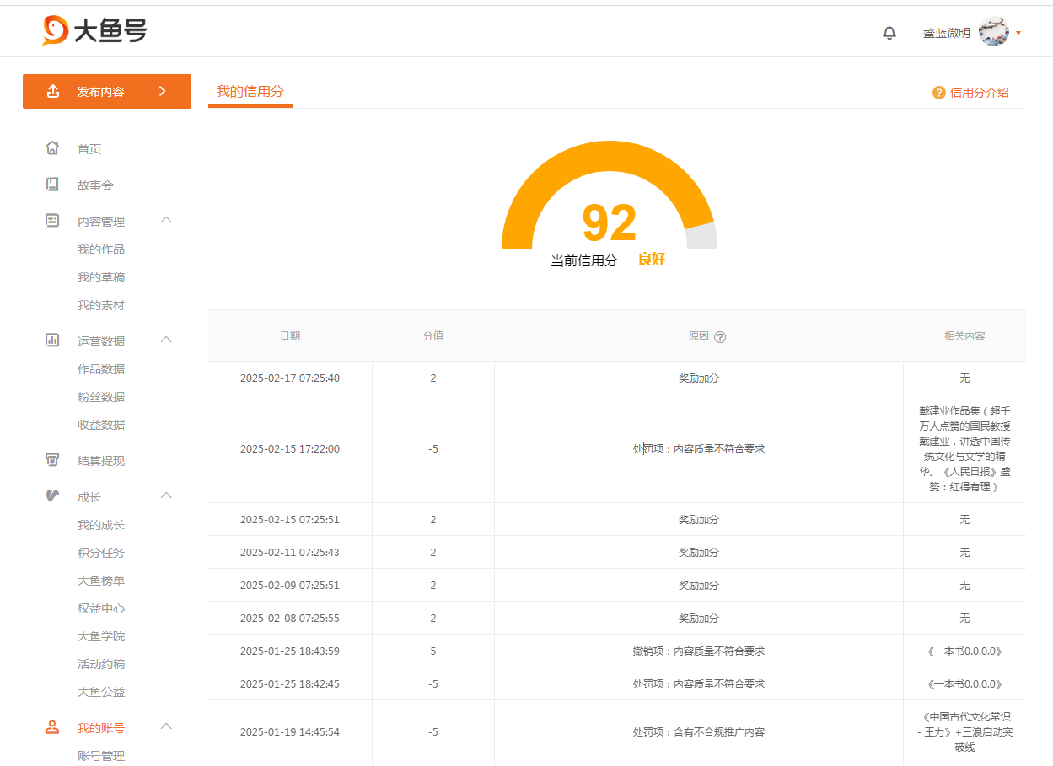Open 大鱼榜单 sidebar item

(101, 581)
